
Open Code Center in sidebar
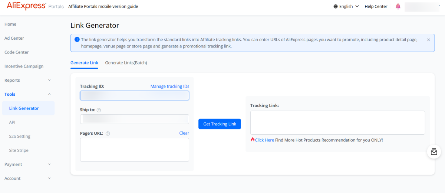tap(16, 52)
